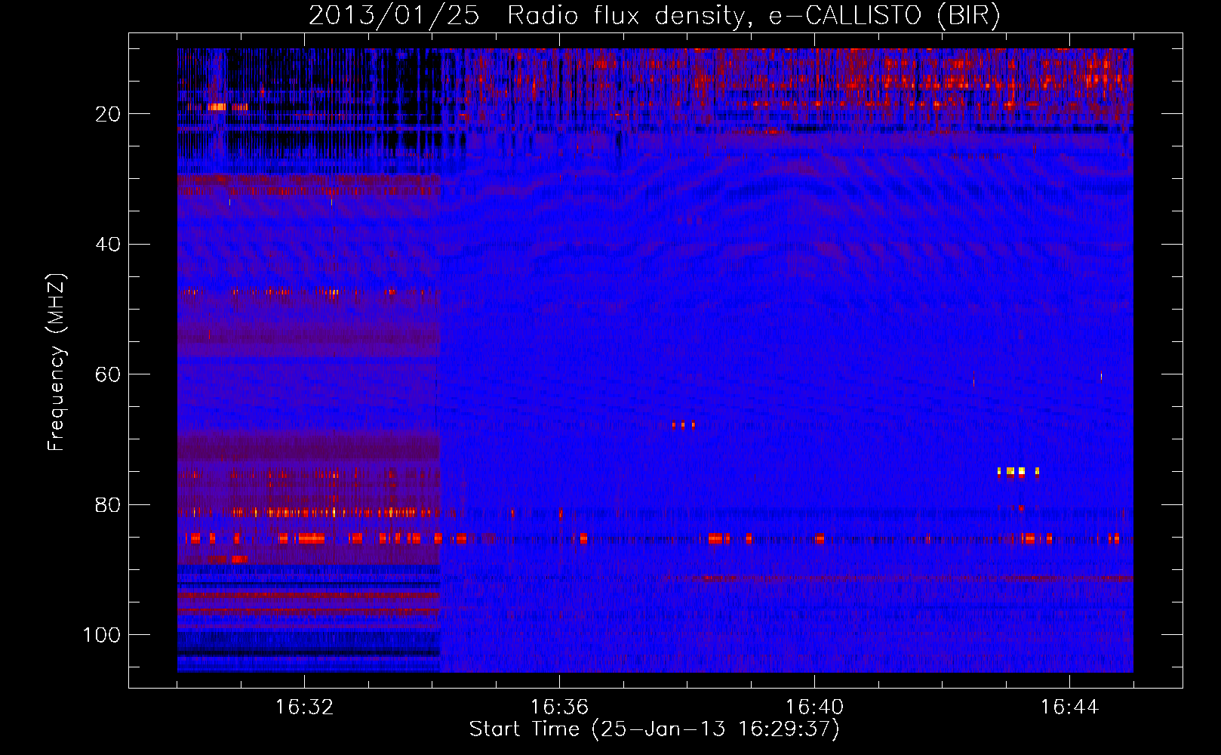The height and width of the screenshot is (755, 1221).
Task: Click the 16:40 time tick label
Action: (814, 707)
